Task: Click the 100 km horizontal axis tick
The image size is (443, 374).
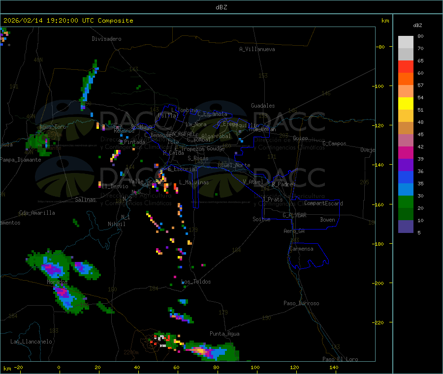Action: pyautogui.click(x=255, y=367)
